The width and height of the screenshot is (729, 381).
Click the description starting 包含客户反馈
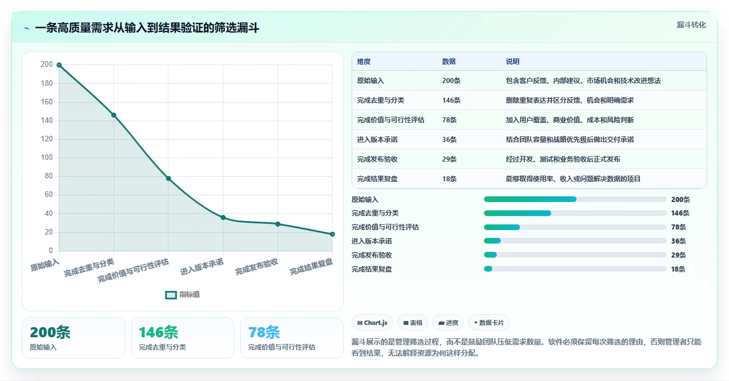click(583, 81)
